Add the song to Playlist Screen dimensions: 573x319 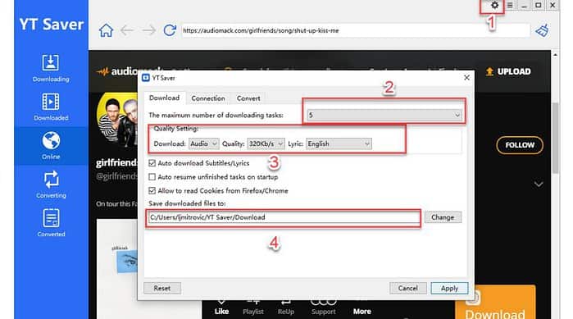[253, 307]
